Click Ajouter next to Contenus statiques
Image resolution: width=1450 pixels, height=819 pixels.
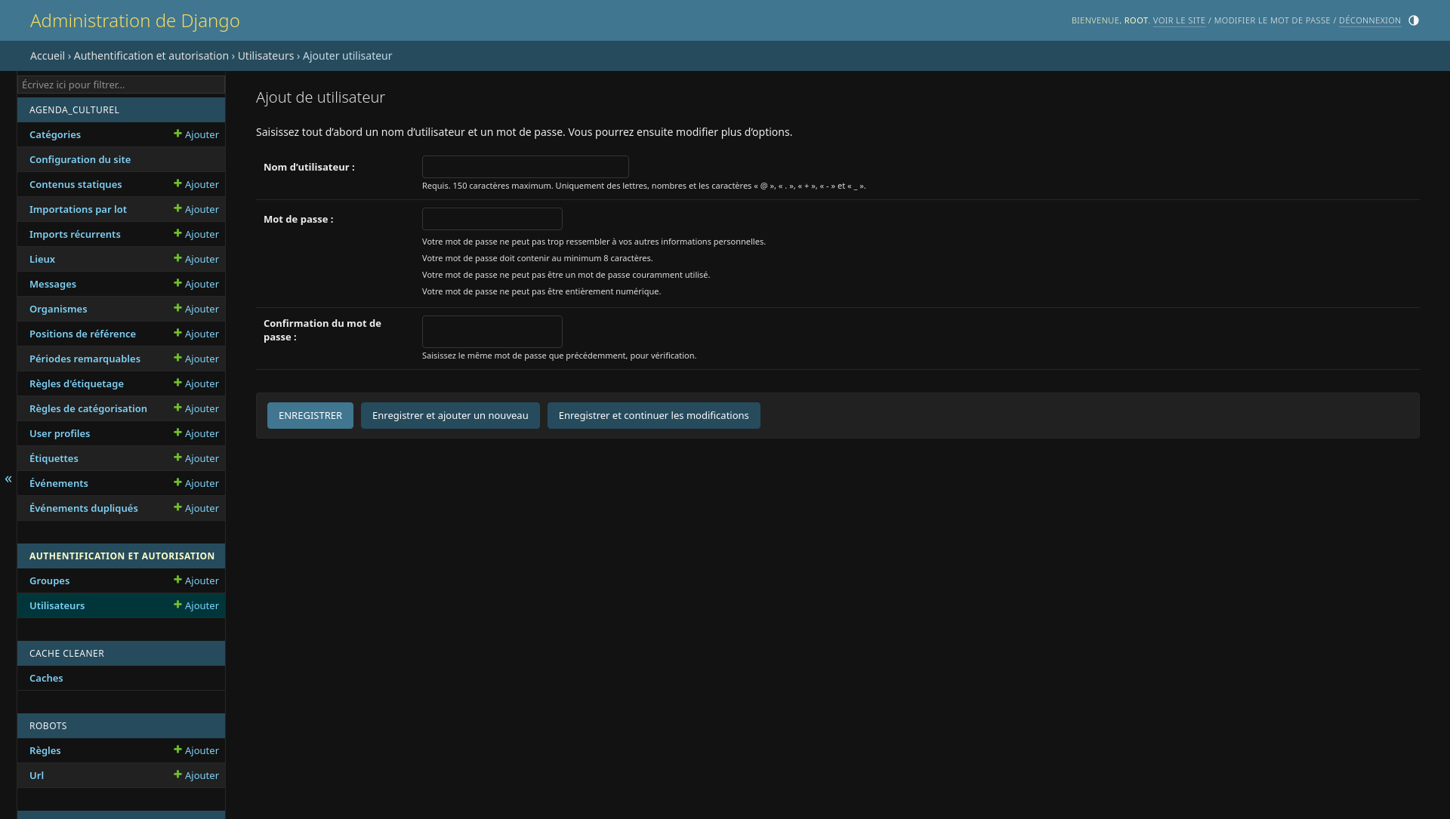click(196, 184)
